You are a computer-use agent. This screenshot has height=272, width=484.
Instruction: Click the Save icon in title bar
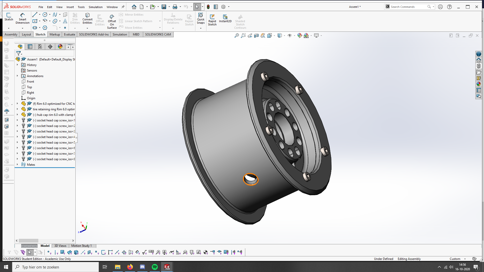tap(164, 7)
